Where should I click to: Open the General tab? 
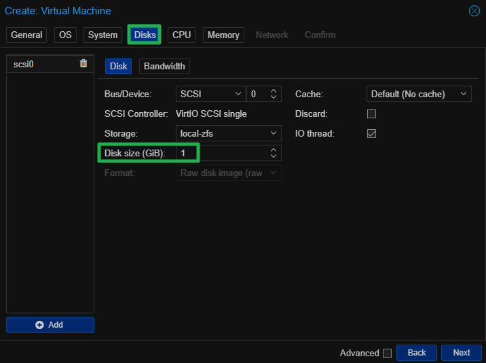26,35
